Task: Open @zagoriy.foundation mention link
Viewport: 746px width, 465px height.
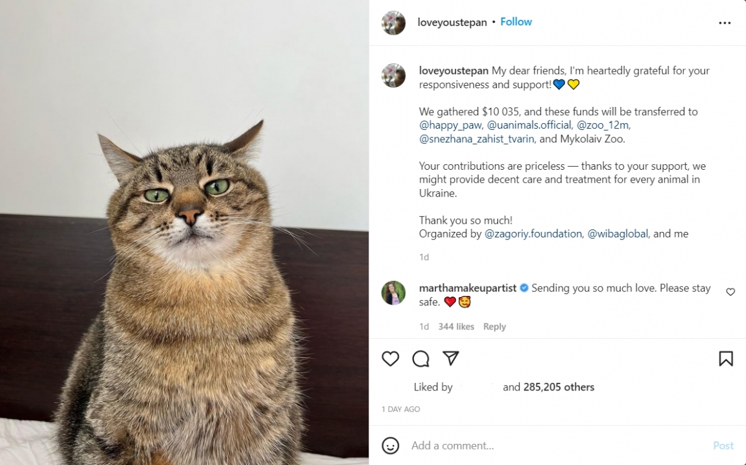Action: click(x=533, y=234)
